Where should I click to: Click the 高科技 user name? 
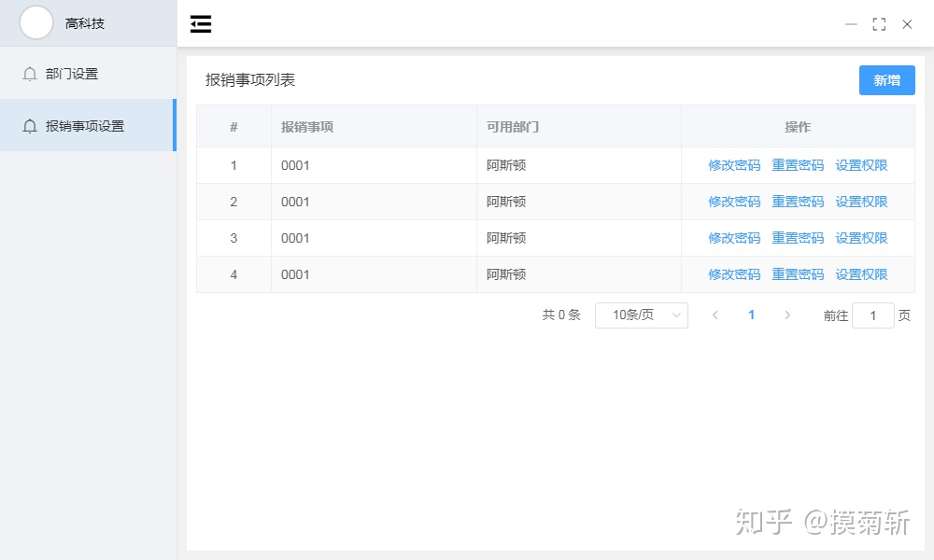pyautogui.click(x=85, y=23)
